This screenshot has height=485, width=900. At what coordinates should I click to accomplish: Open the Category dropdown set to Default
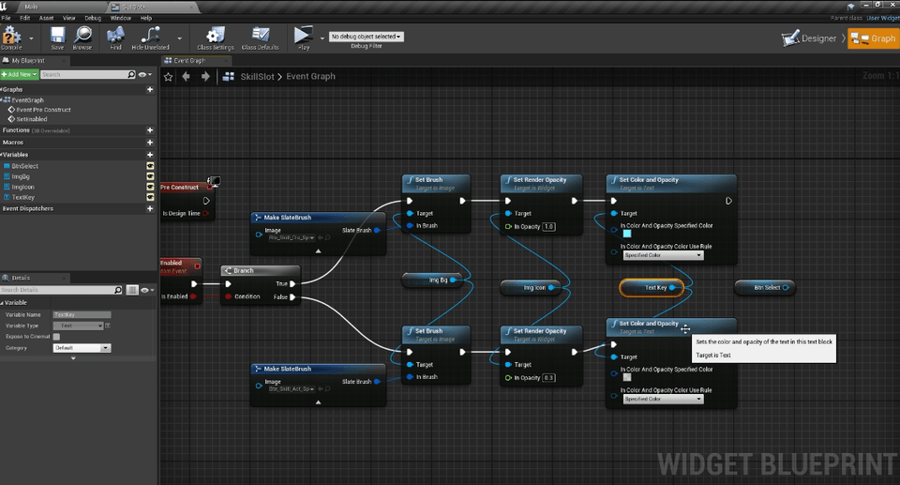tap(82, 347)
